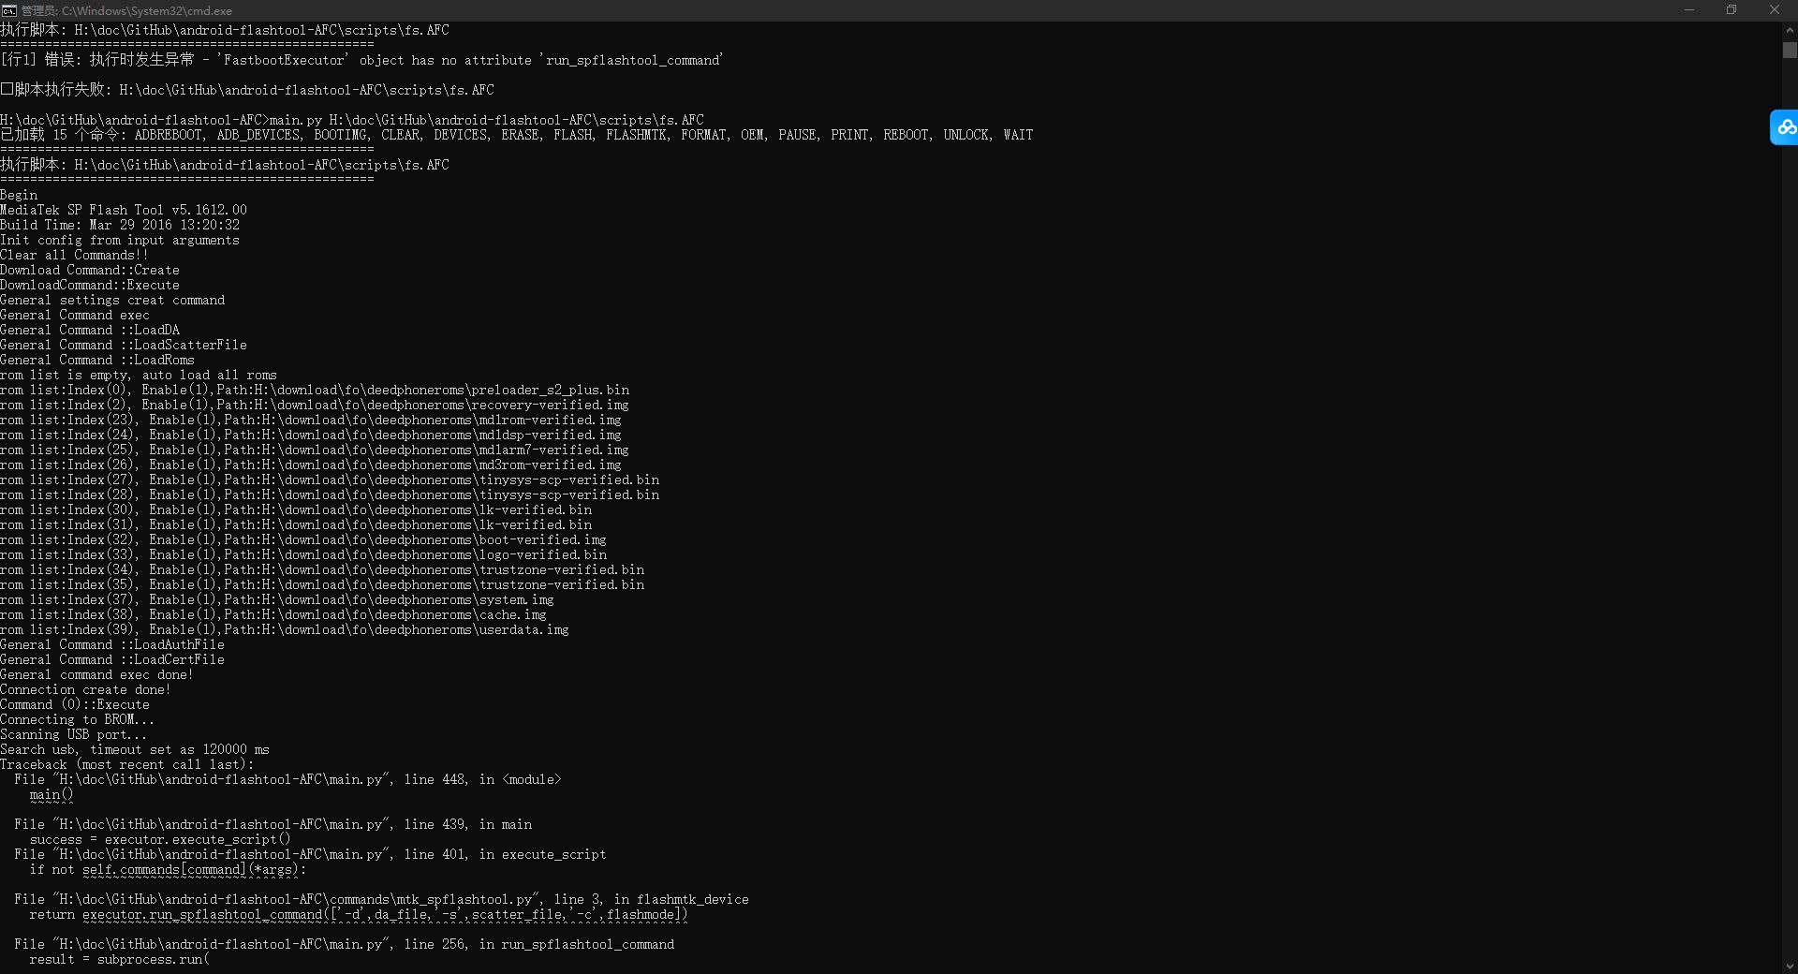
Task: Click the FastbootExecutor attribute error line
Action: [x=361, y=60]
